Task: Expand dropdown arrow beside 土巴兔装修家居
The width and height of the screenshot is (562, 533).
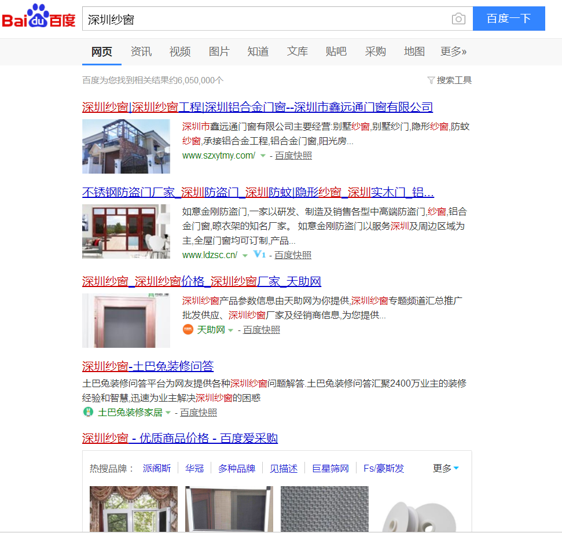Action: click(x=168, y=413)
